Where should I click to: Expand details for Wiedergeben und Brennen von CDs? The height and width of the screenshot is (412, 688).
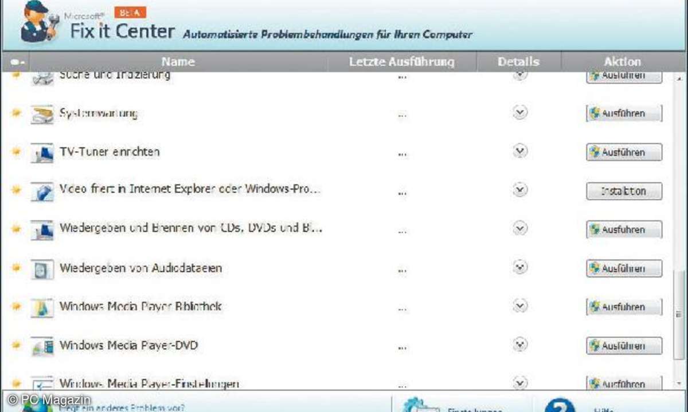pos(520,228)
